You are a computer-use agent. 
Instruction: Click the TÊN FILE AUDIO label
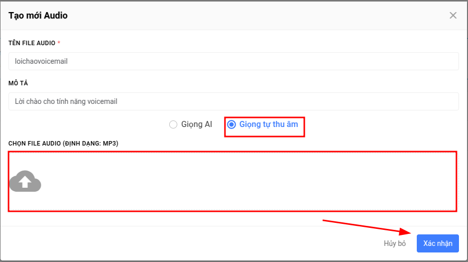[x=32, y=43]
